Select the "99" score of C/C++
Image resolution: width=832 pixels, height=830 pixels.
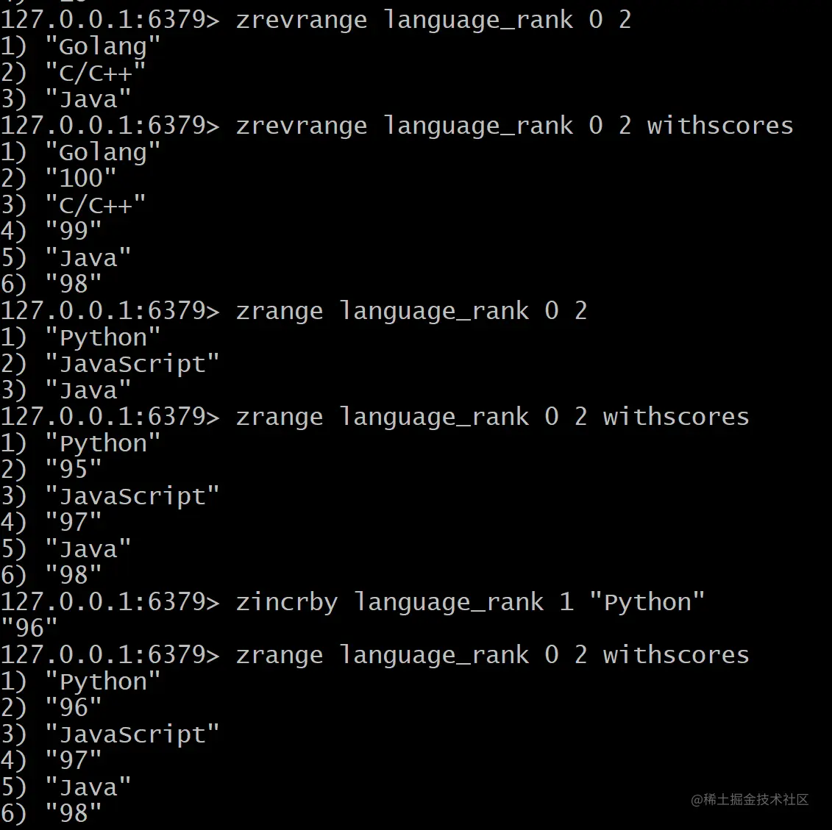pyautogui.click(x=74, y=231)
